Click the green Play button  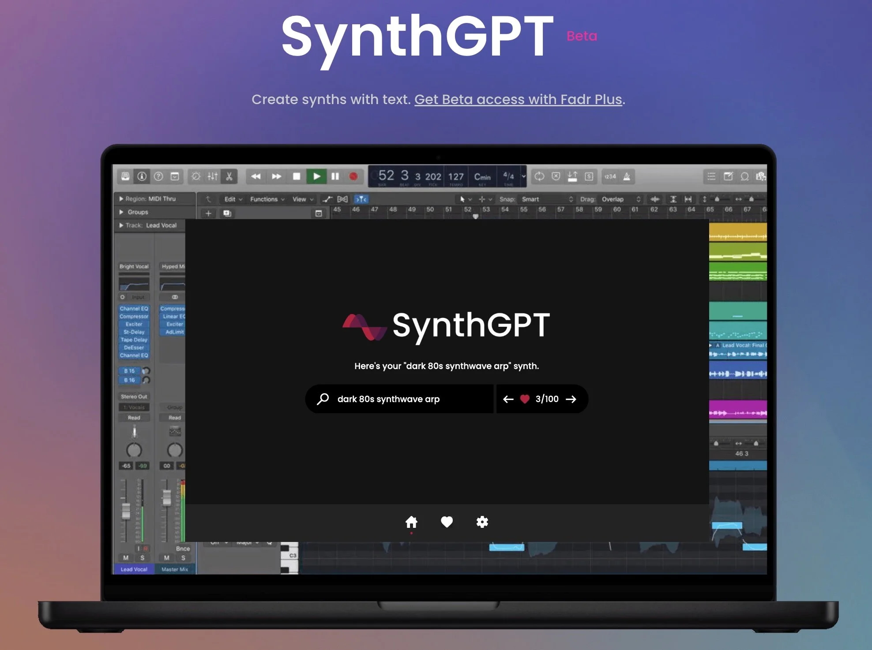click(316, 176)
